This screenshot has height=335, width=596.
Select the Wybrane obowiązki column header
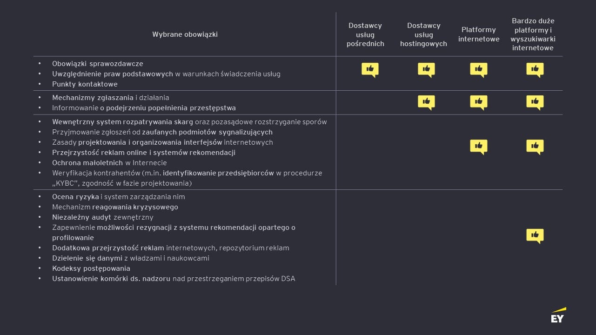point(185,34)
